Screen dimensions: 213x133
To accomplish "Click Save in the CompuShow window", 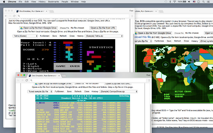I will (x=69, y=91).
